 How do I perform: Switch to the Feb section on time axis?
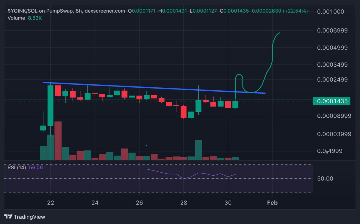(x=272, y=203)
